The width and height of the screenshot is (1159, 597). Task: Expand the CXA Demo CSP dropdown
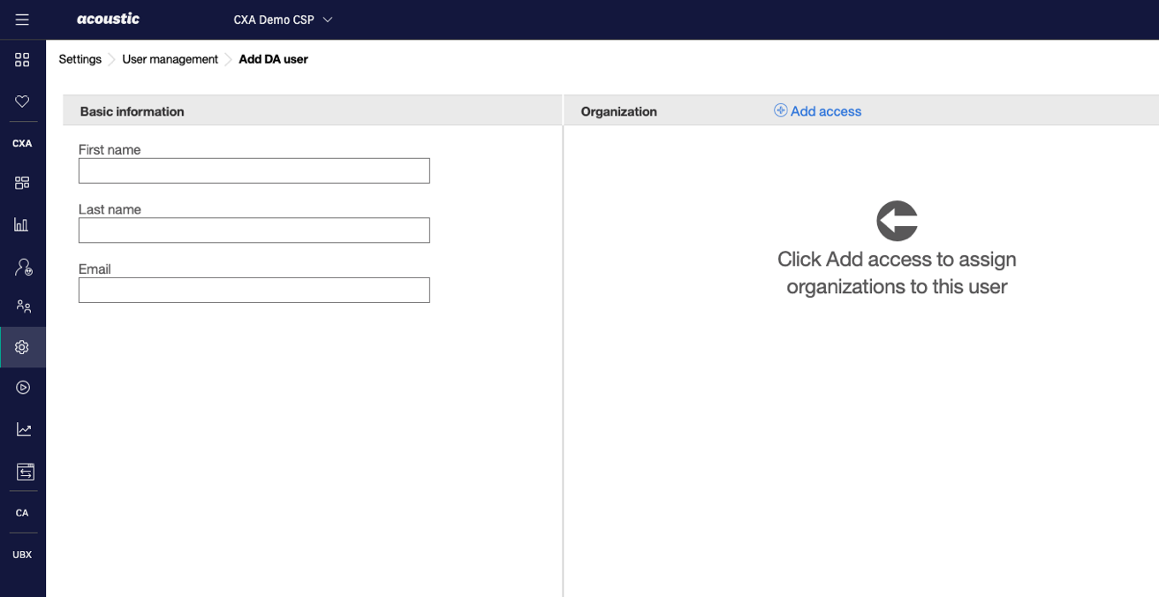[283, 19]
